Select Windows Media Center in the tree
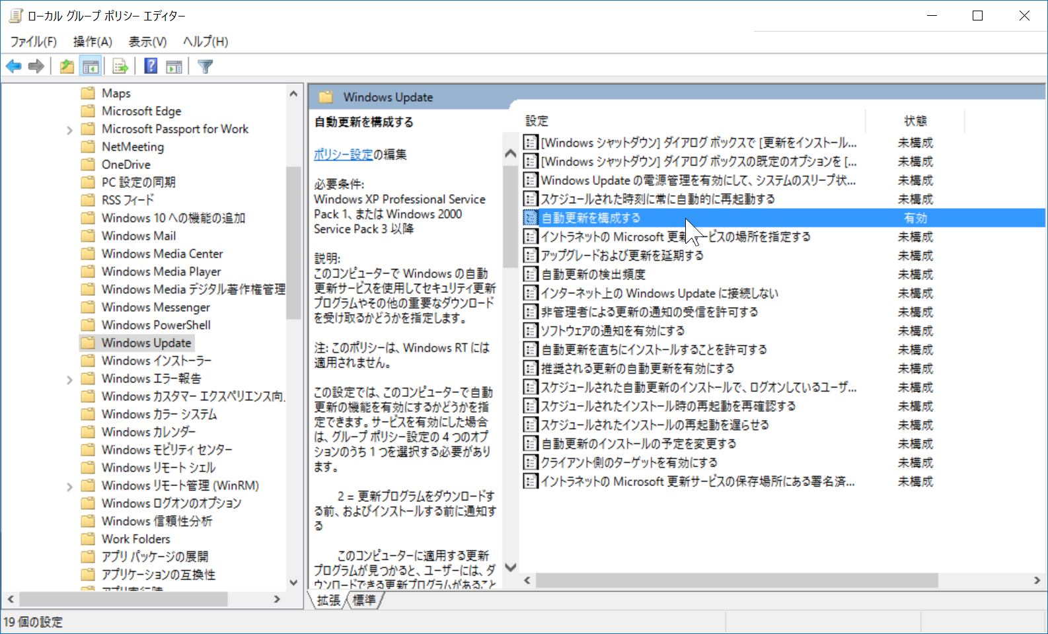 (x=163, y=254)
